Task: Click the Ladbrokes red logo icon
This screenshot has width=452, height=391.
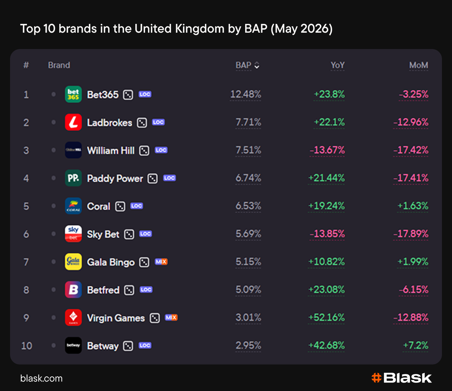Action: coord(73,122)
